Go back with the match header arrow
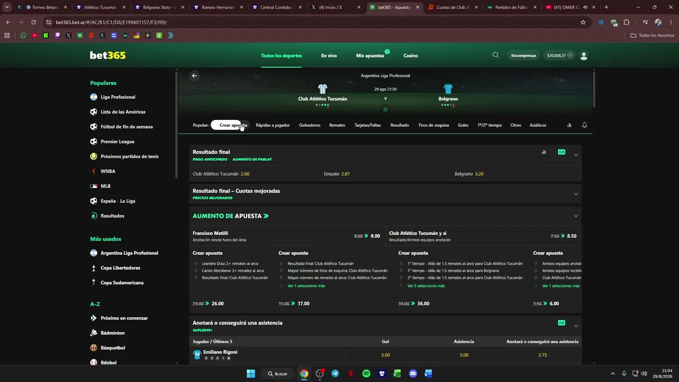 (194, 75)
